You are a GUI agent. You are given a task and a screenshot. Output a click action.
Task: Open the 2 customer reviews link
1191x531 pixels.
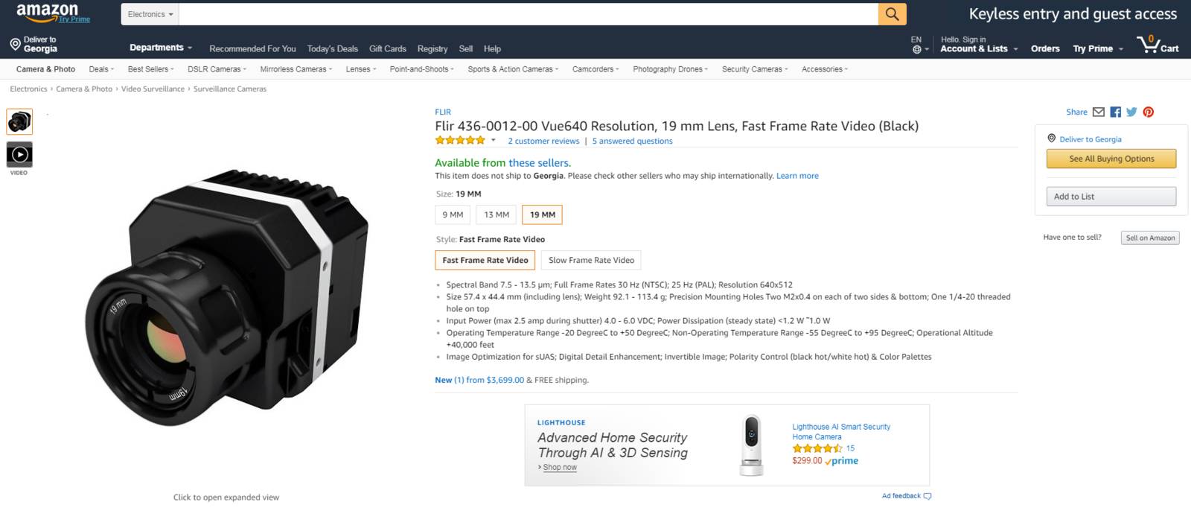click(x=543, y=142)
